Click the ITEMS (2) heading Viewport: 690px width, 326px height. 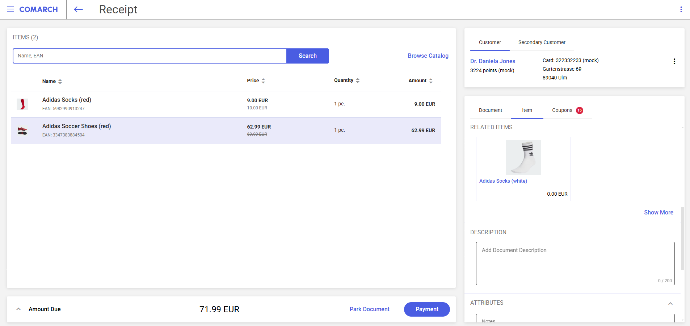(x=25, y=37)
